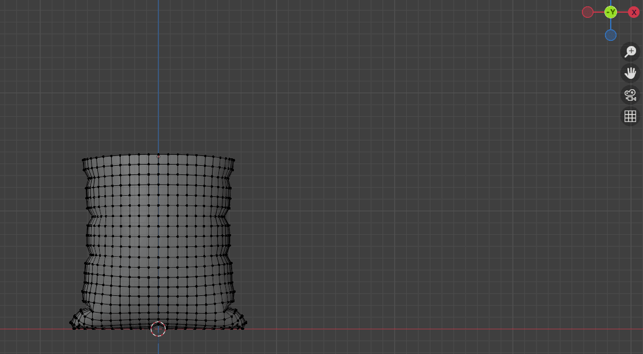Select the top-left corner vertex of the sack mesh
This screenshot has height=354, width=643.
click(84, 159)
